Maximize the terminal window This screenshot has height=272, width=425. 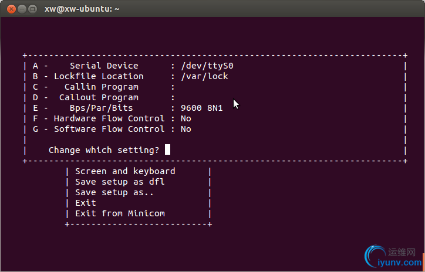(32, 9)
